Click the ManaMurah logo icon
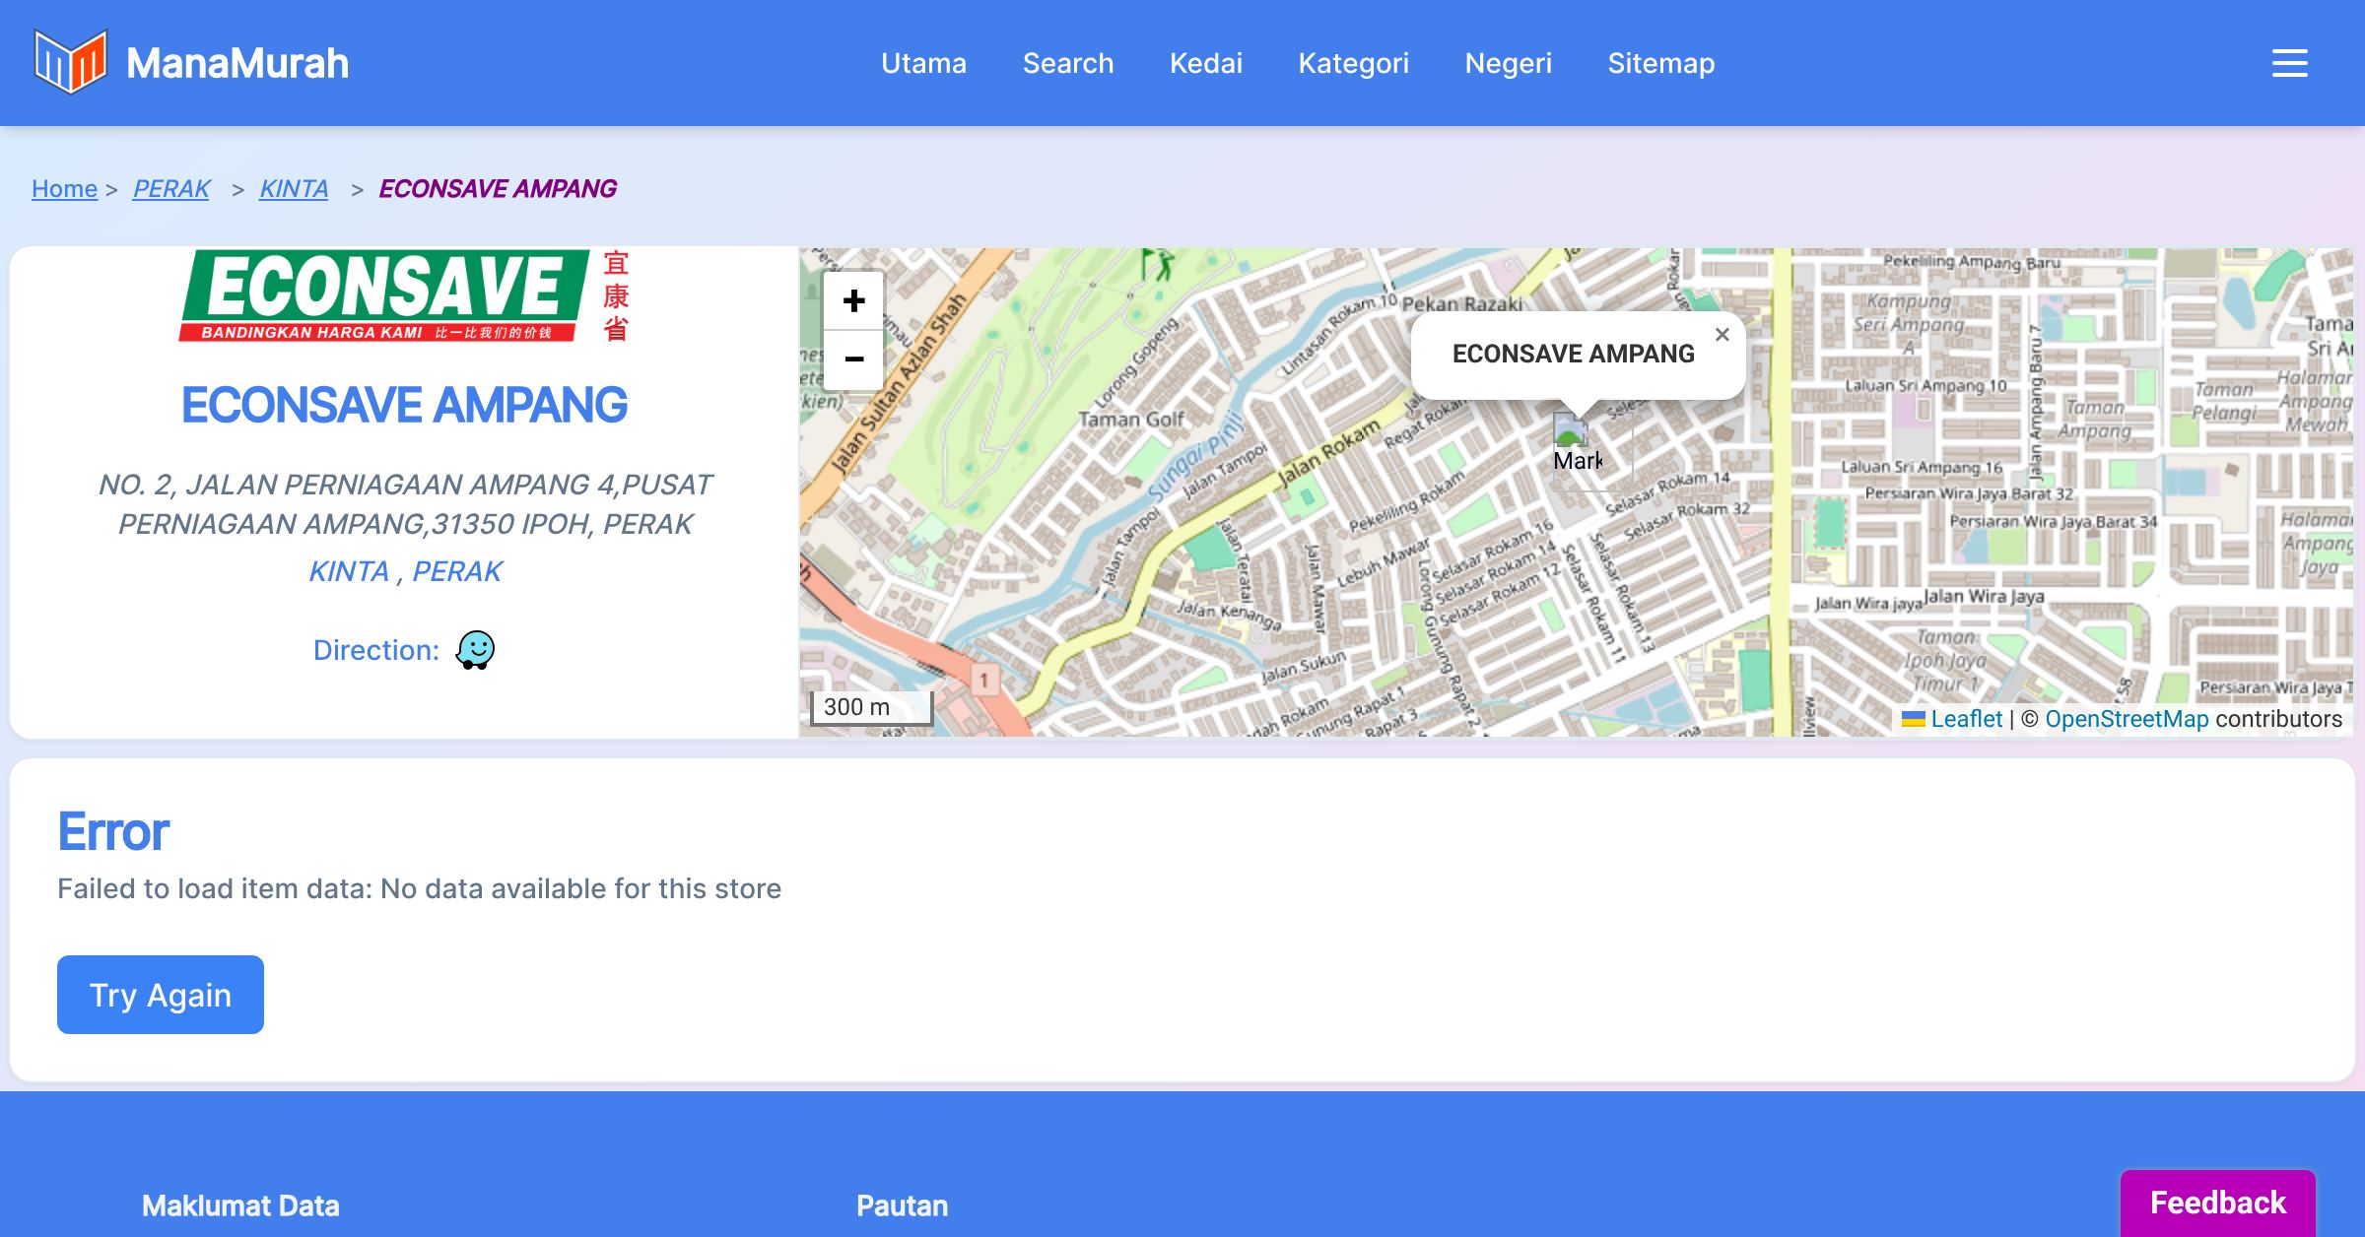 (69, 62)
